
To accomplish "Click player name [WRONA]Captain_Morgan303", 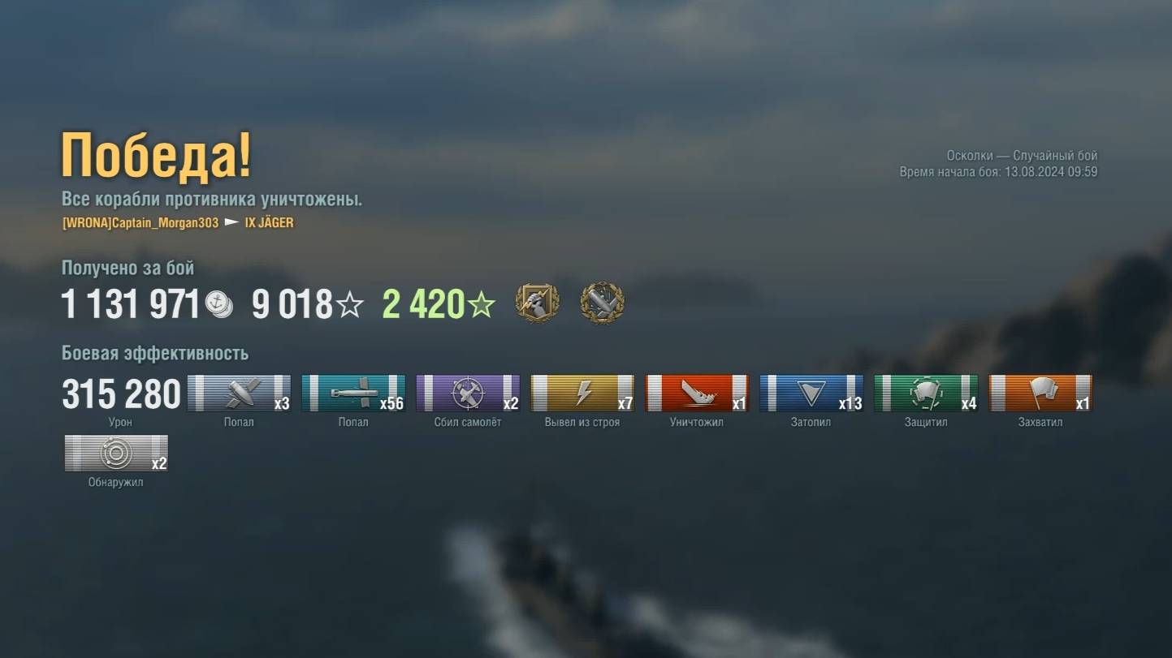I will click(141, 222).
